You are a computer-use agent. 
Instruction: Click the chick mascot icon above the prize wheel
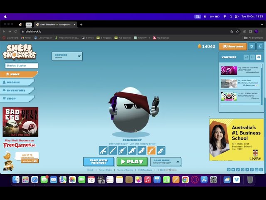tap(7, 155)
